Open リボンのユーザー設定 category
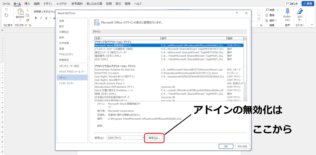Screen dimensions: 316x155 click(72, 66)
